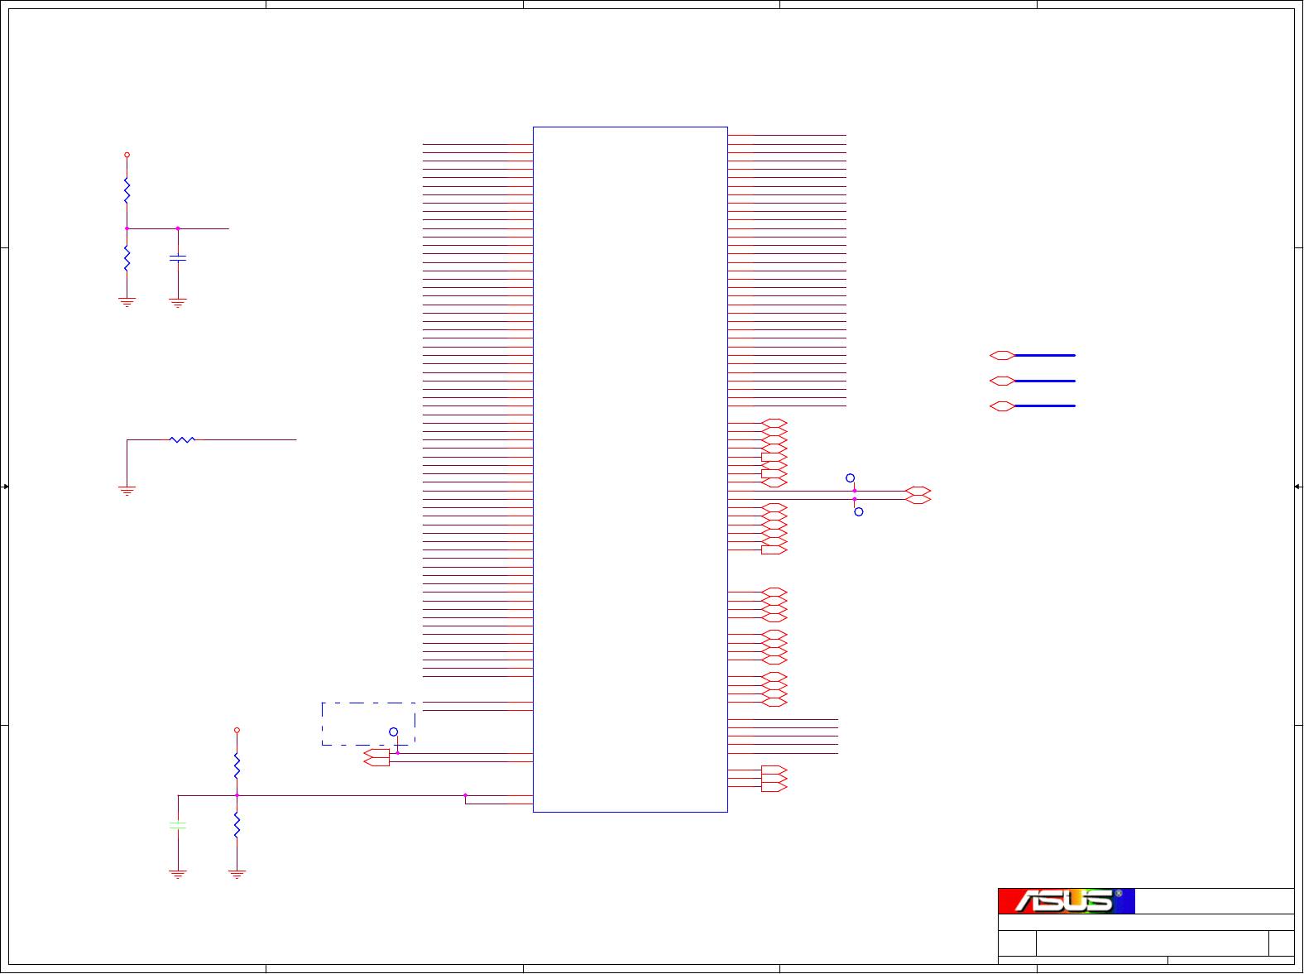
Task: Select the horizontal resistor on the left side
Action: tap(182, 439)
